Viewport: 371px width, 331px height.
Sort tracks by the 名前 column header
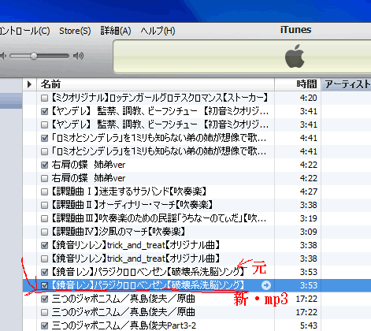tap(156, 84)
